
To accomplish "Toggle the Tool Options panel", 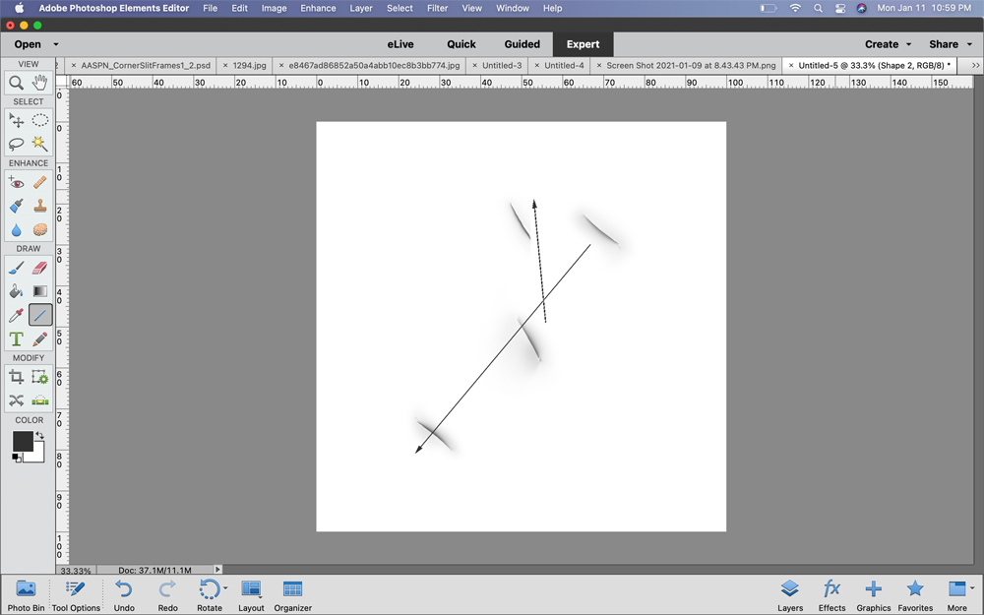I will coord(76,595).
